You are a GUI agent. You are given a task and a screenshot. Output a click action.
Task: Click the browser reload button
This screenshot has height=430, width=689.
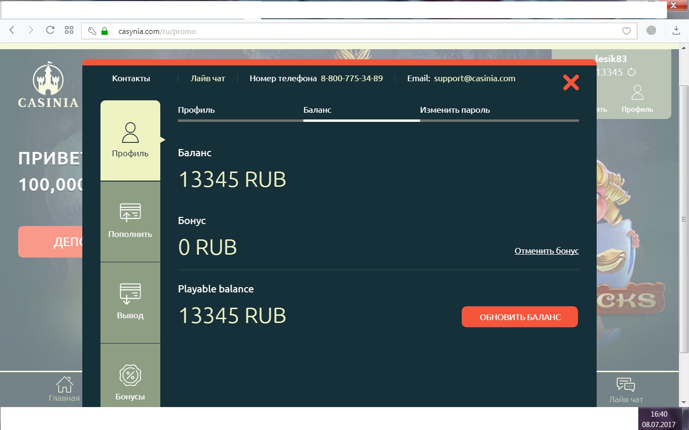50,30
